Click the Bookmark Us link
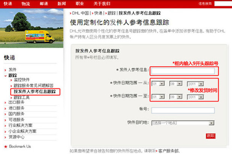This screenshot has width=232, height=154. point(20,146)
